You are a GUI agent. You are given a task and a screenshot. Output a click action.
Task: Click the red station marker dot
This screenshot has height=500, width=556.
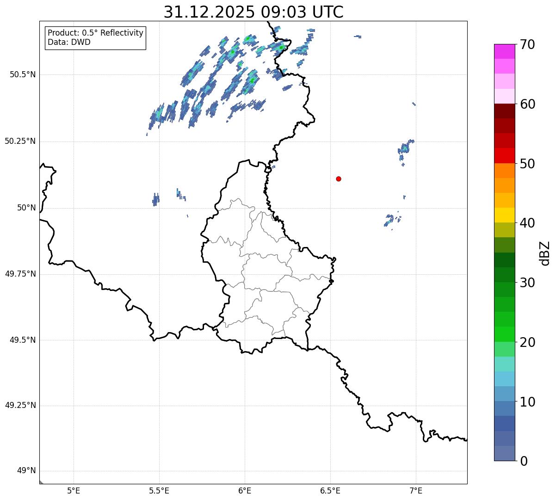pos(339,179)
